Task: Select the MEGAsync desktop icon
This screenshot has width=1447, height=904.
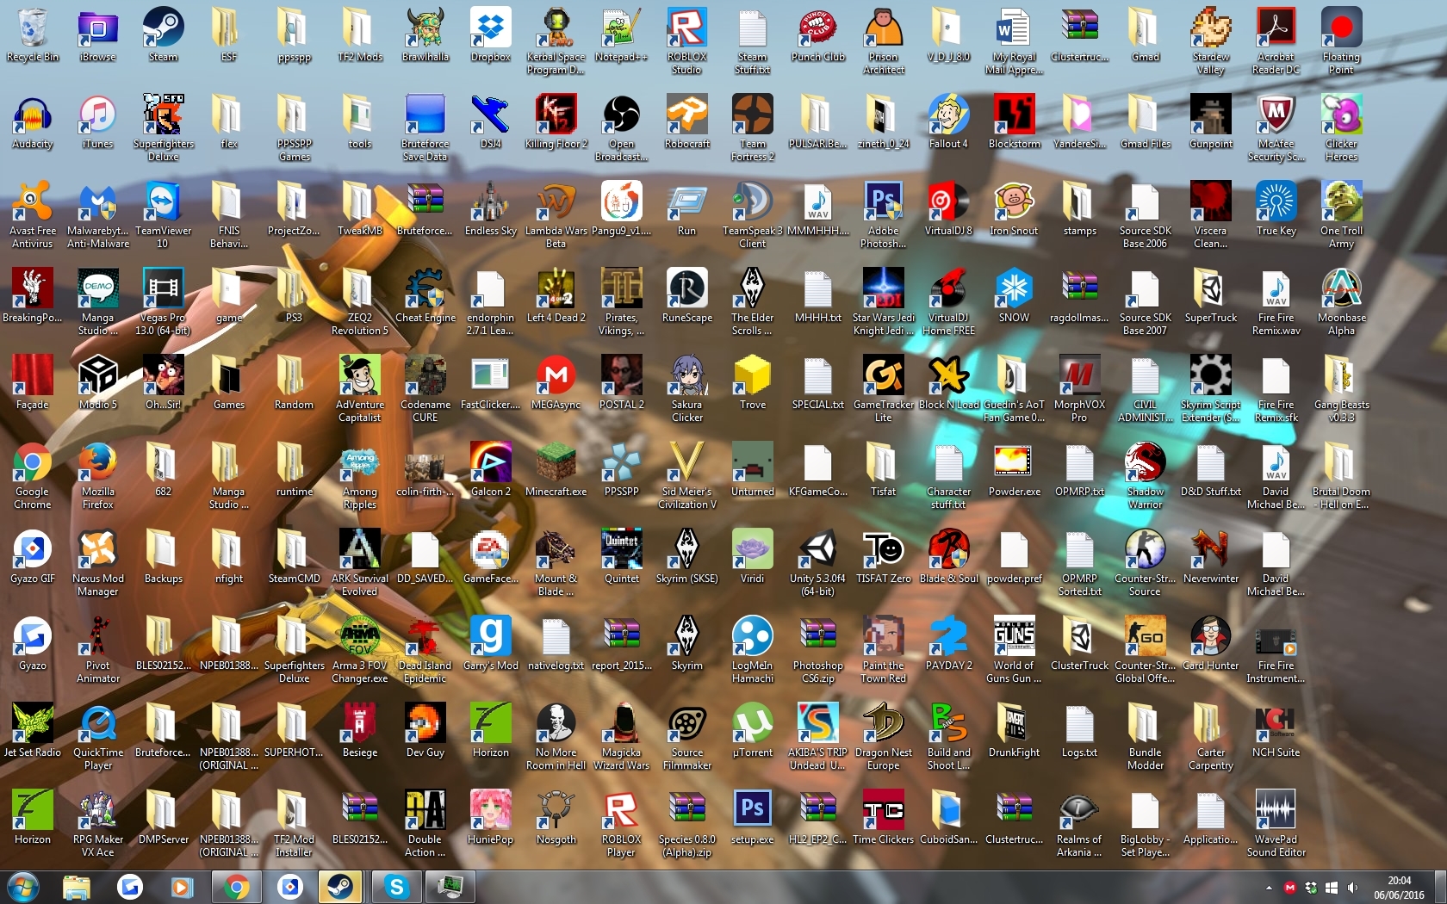Action: [x=556, y=383]
